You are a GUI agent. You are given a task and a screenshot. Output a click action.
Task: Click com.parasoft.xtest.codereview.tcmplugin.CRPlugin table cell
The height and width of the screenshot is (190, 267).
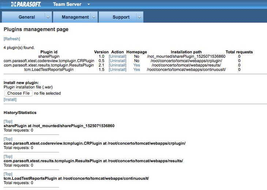[x=49, y=61]
